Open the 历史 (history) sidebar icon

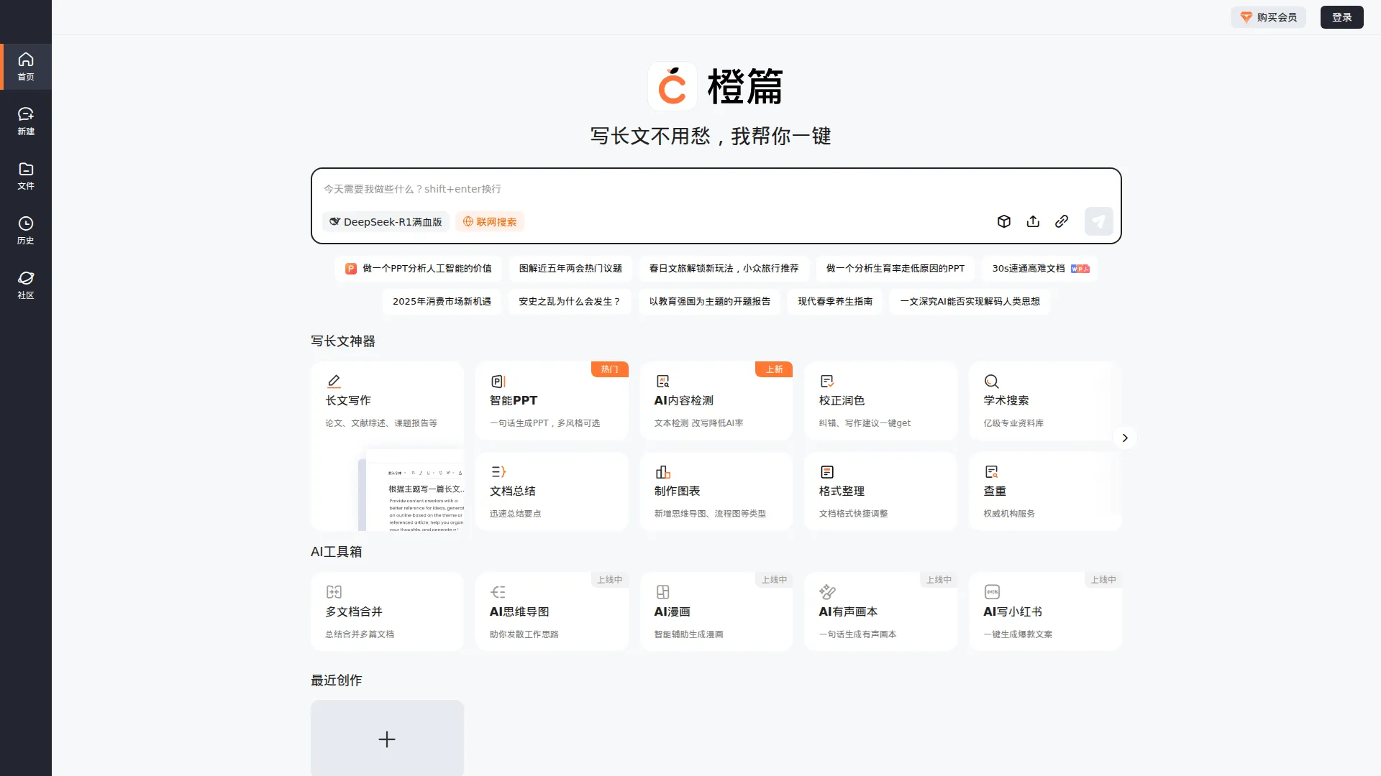(26, 230)
